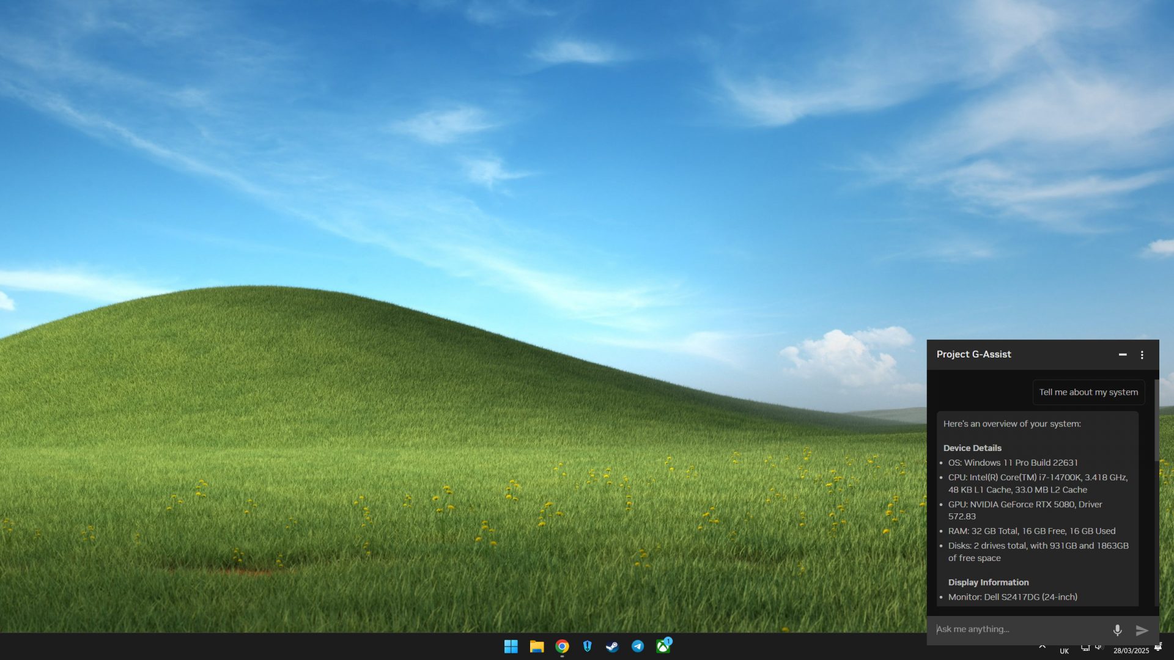Open the Bitwarden shield icon in taskbar
The width and height of the screenshot is (1174, 660).
(x=587, y=647)
